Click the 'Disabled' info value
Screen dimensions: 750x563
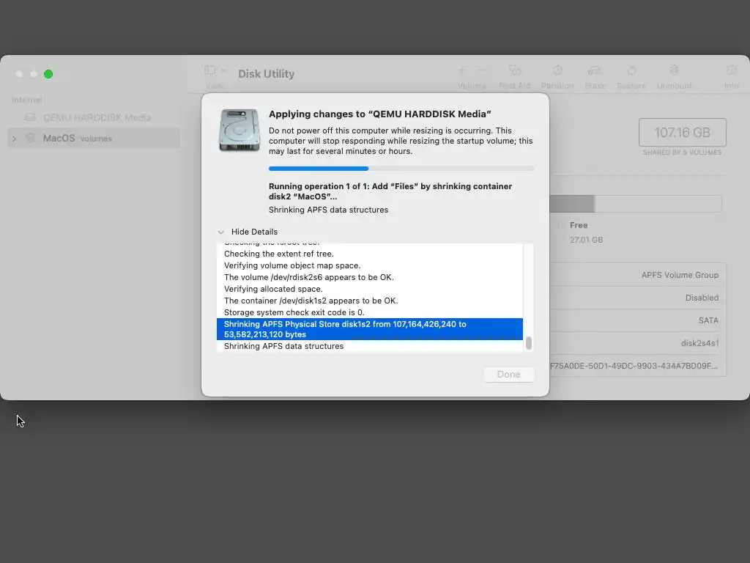coord(702,298)
